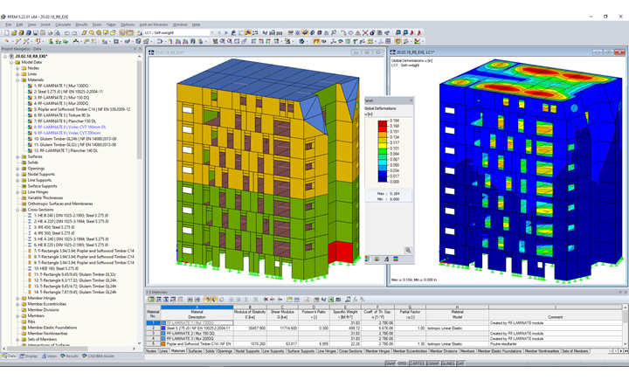The width and height of the screenshot is (629, 380).
Task: Toggle CARTES in the status bar
Action: click(417, 363)
